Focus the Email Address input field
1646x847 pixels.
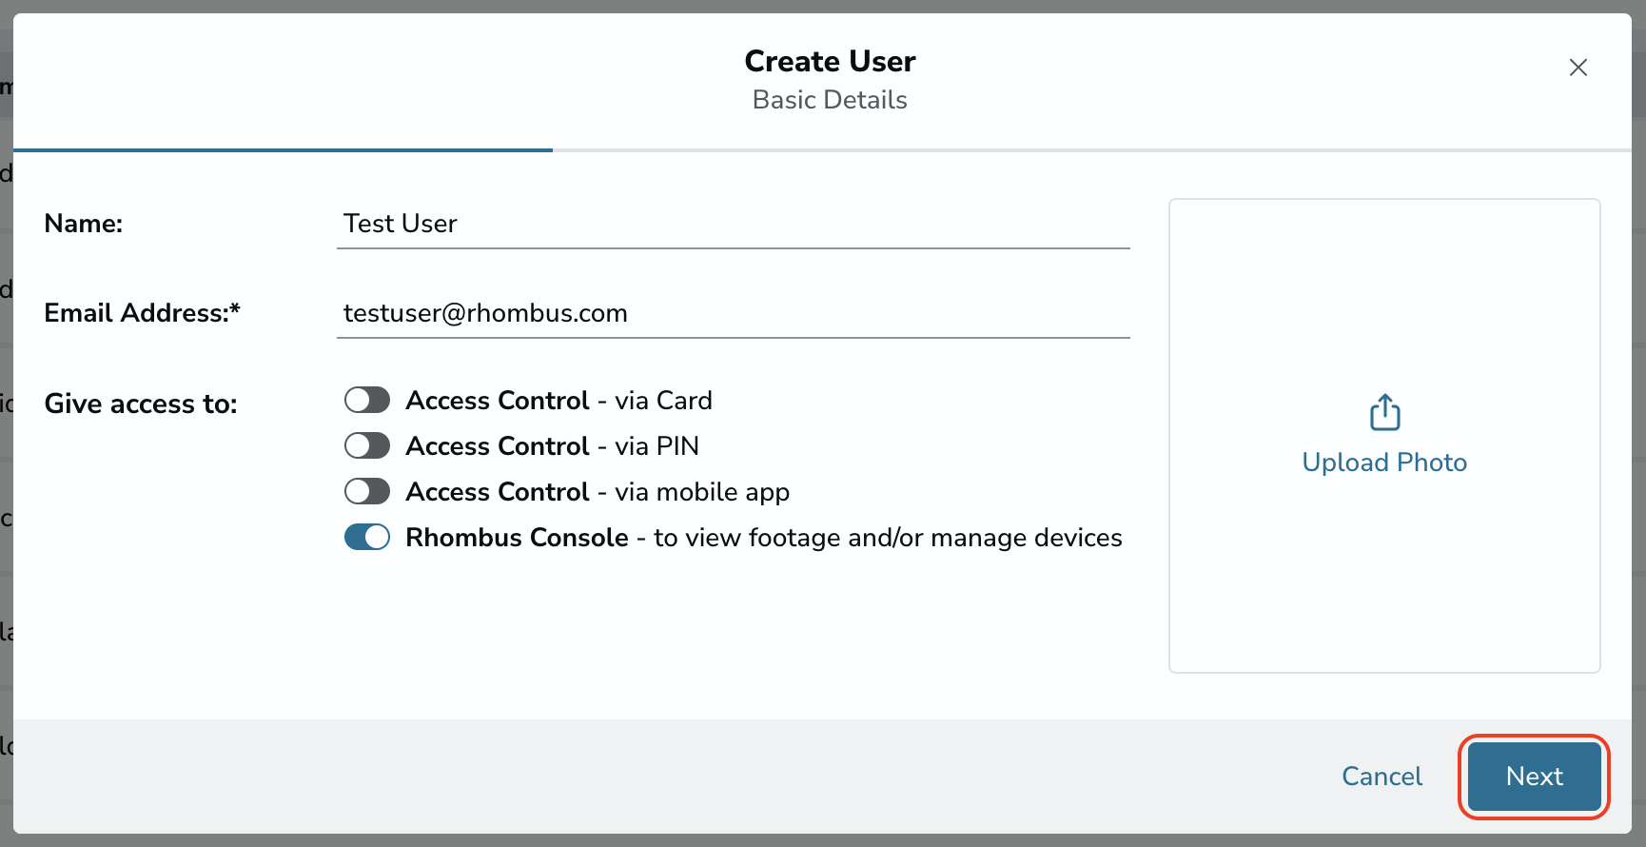coord(733,313)
